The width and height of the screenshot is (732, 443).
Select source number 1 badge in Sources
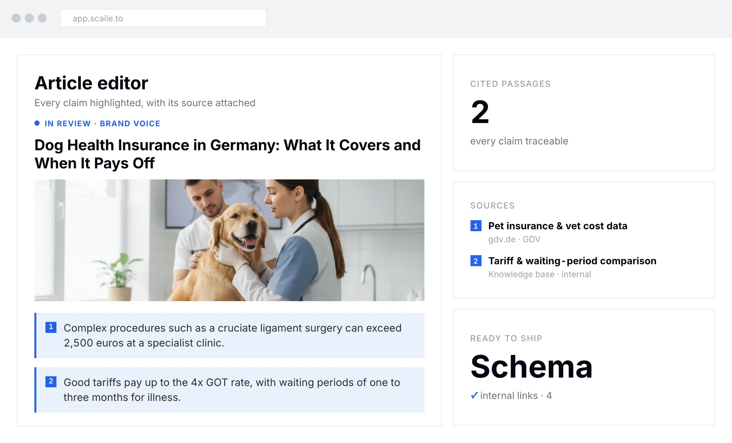coord(476,226)
